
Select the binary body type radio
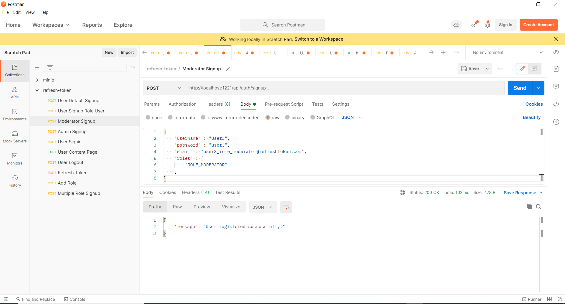[x=288, y=117]
